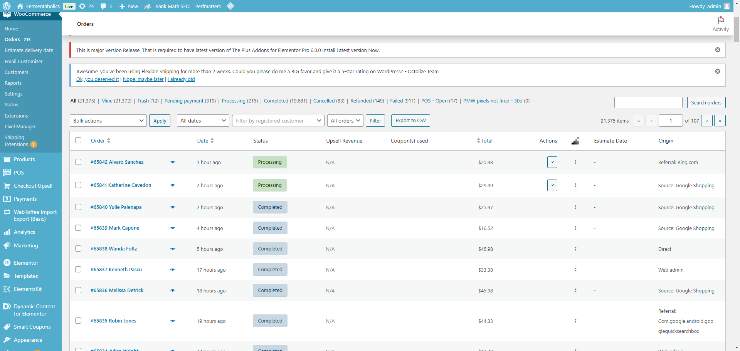Open the Activity flag panel
The image size is (740, 351).
click(x=720, y=24)
